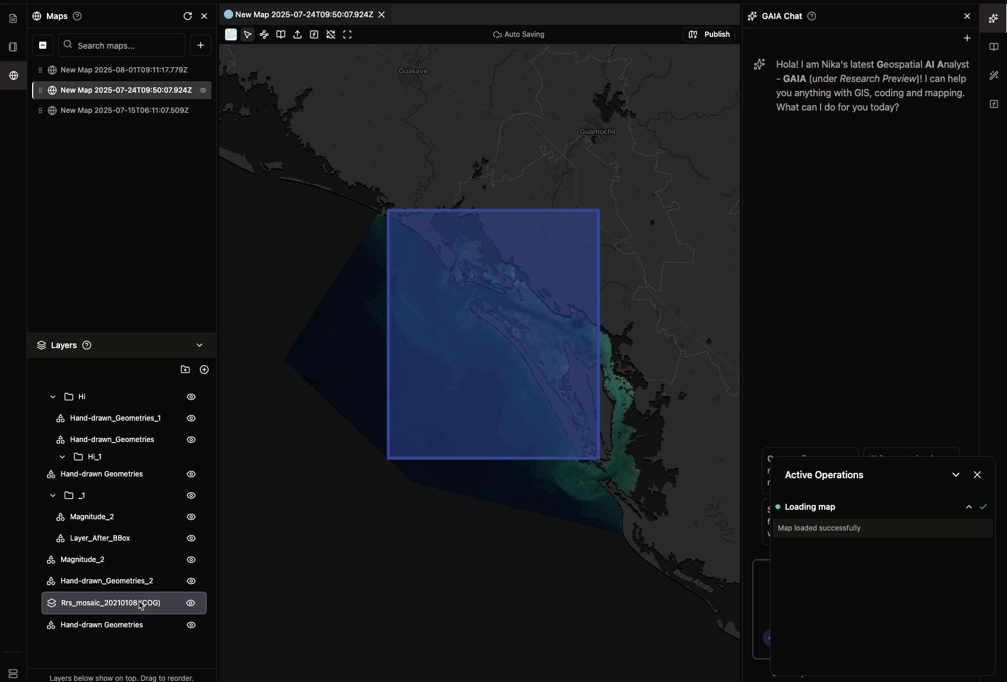Focus the Search maps field
The image size is (1007, 682).
click(x=122, y=45)
